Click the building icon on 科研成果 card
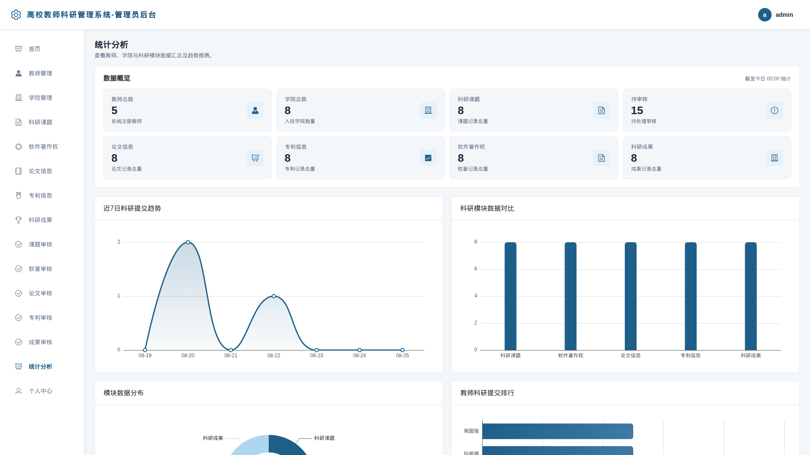The height and width of the screenshot is (455, 810). click(x=775, y=158)
